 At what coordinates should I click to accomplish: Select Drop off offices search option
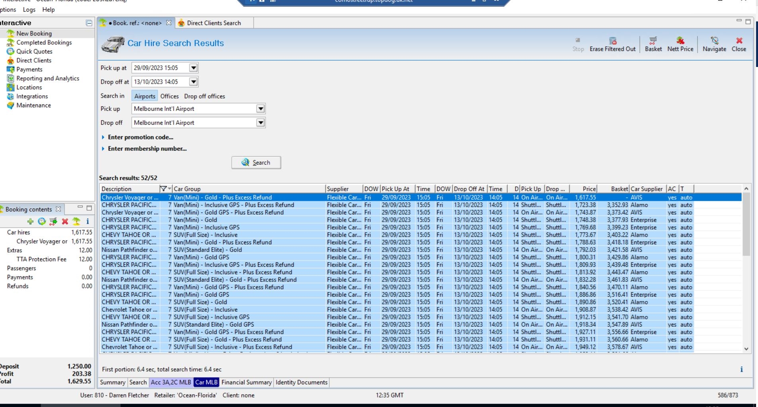(205, 96)
